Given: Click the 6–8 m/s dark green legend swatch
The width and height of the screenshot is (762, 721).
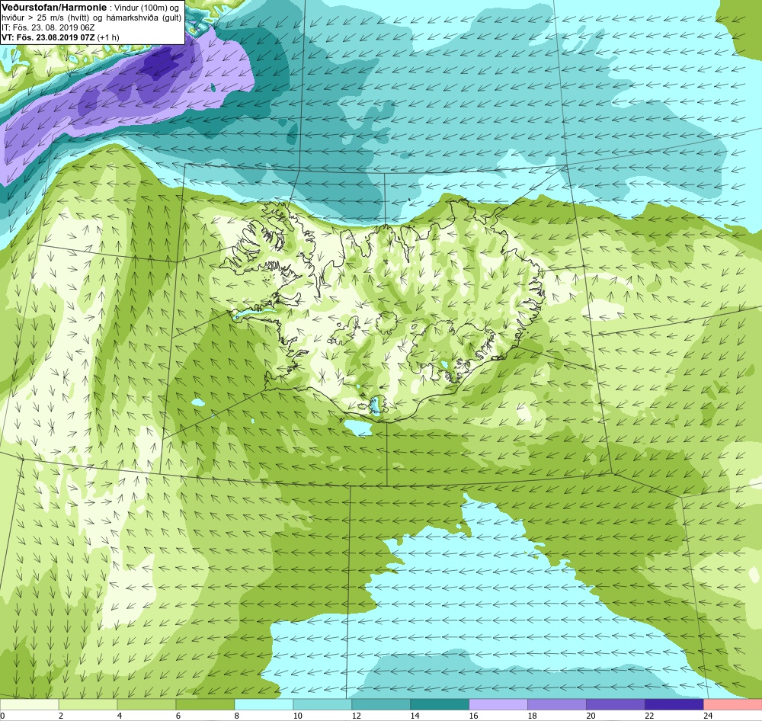Looking at the screenshot, I should click(205, 704).
